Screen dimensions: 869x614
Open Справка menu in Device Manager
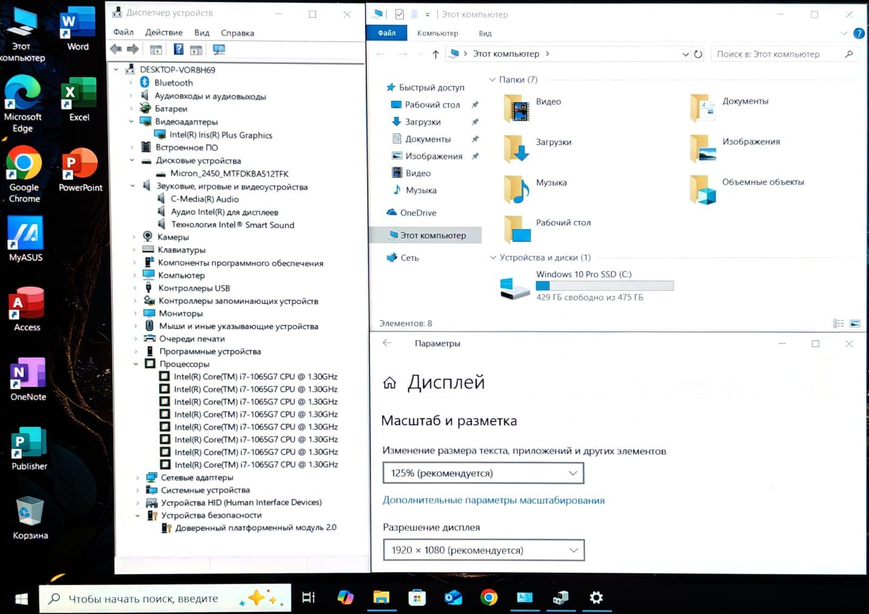237,33
